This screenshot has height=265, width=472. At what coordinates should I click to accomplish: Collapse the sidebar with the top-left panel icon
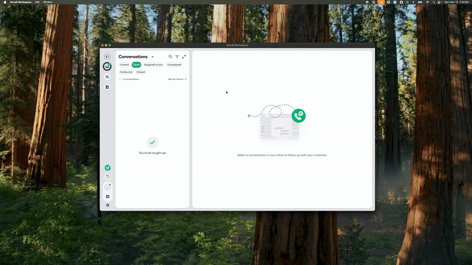point(107,57)
